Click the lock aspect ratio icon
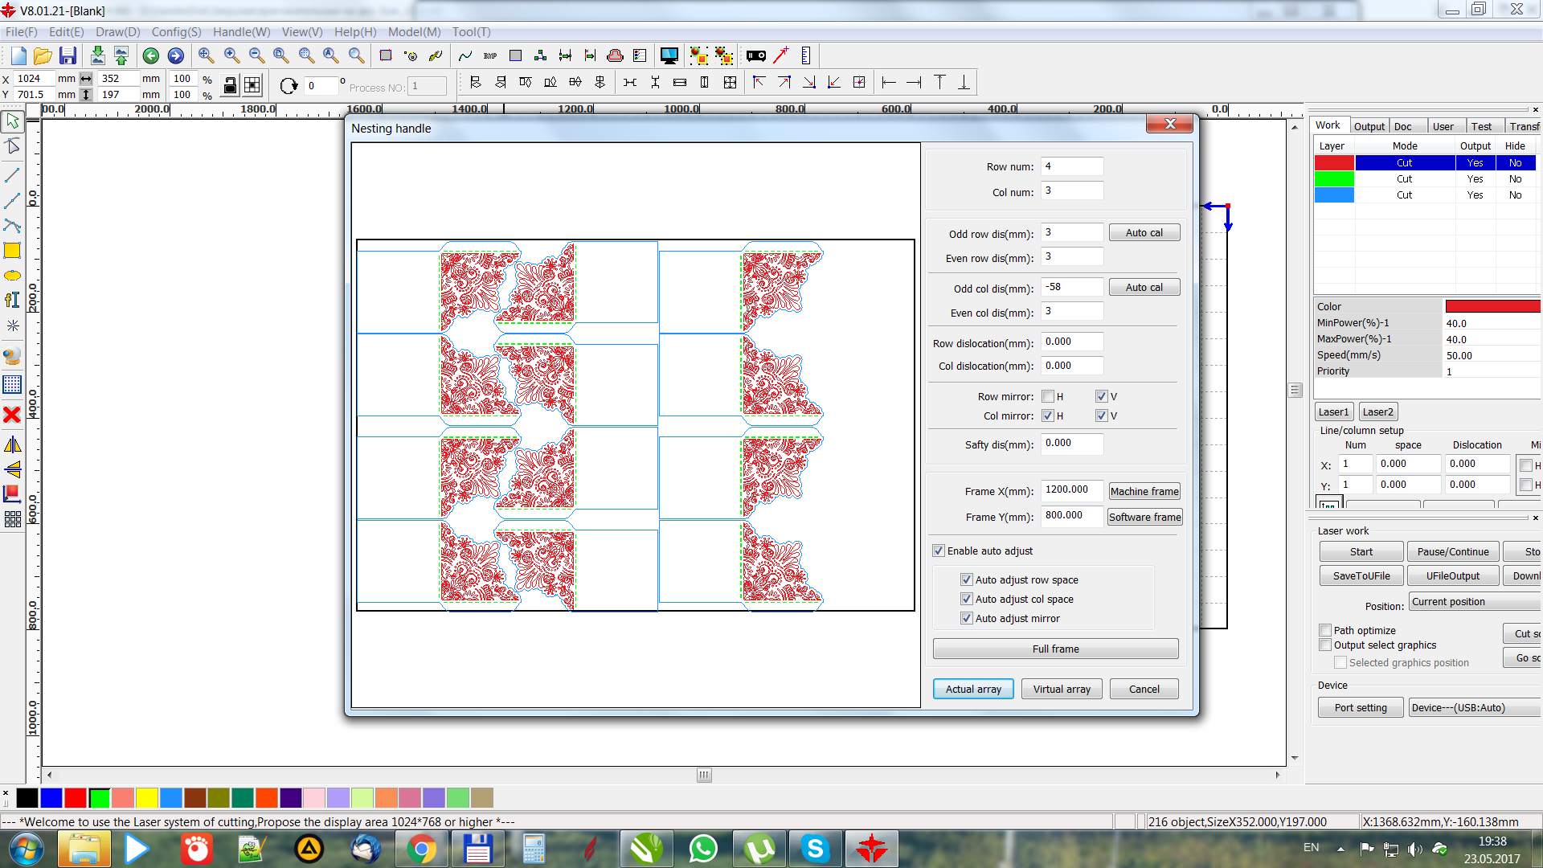Image resolution: width=1543 pixels, height=868 pixels. (230, 86)
